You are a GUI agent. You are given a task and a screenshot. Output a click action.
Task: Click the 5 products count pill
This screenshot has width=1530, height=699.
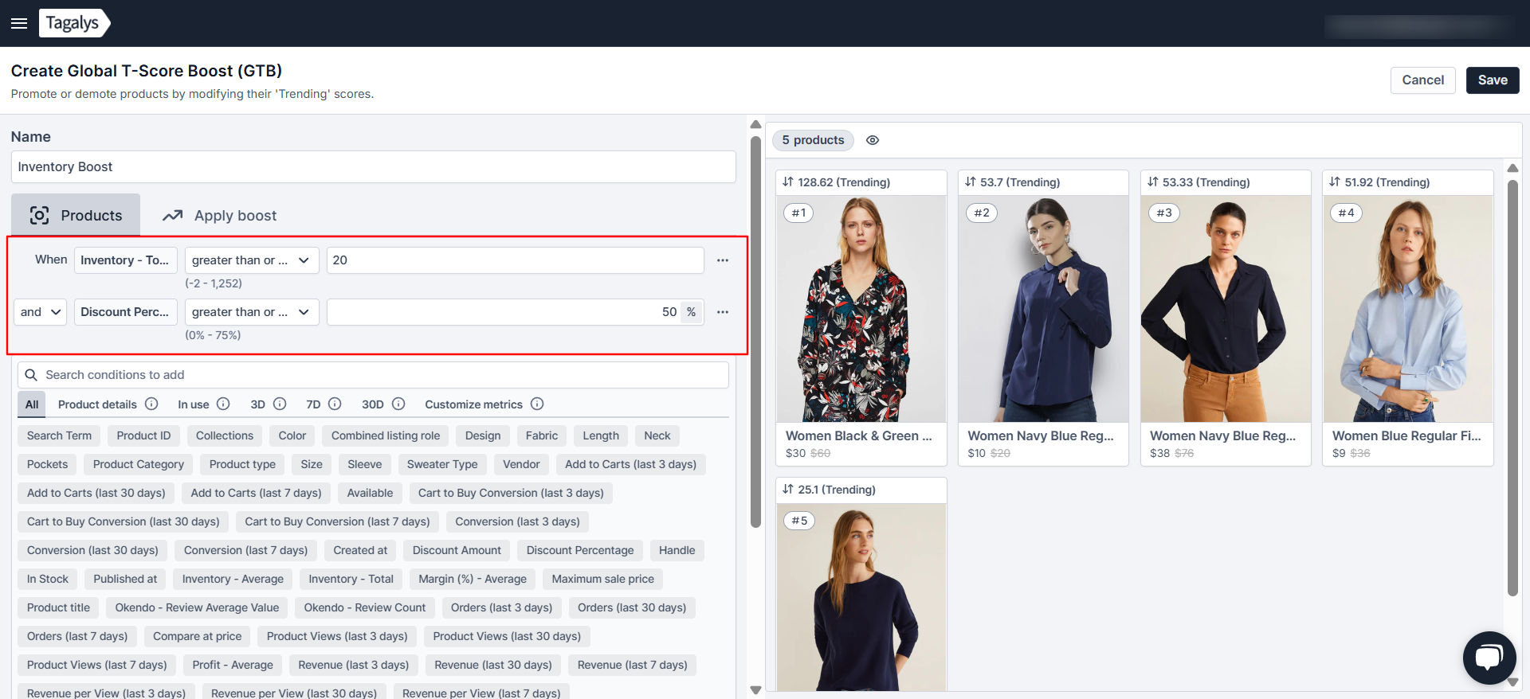813,140
